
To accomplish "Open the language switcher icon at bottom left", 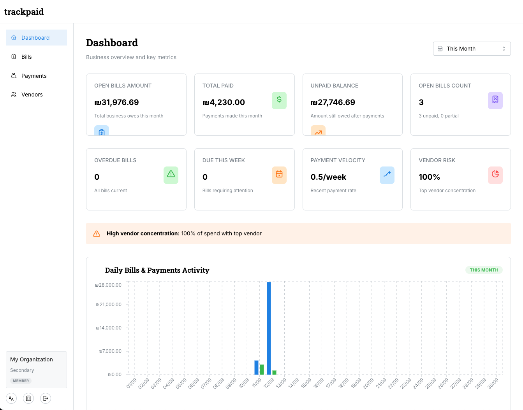I will (11, 398).
